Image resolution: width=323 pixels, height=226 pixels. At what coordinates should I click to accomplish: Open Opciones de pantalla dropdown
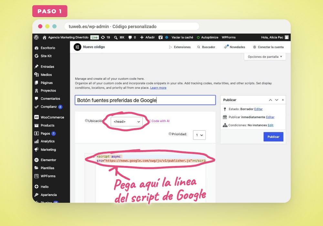point(265,56)
